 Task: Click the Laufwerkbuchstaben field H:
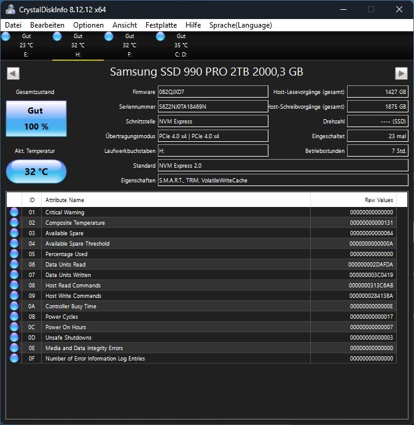213,150
